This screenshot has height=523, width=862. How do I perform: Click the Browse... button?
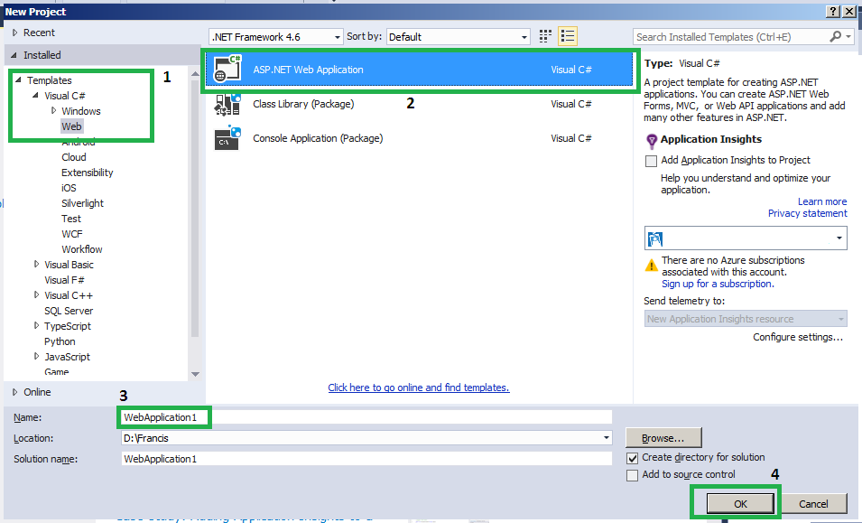click(x=663, y=438)
